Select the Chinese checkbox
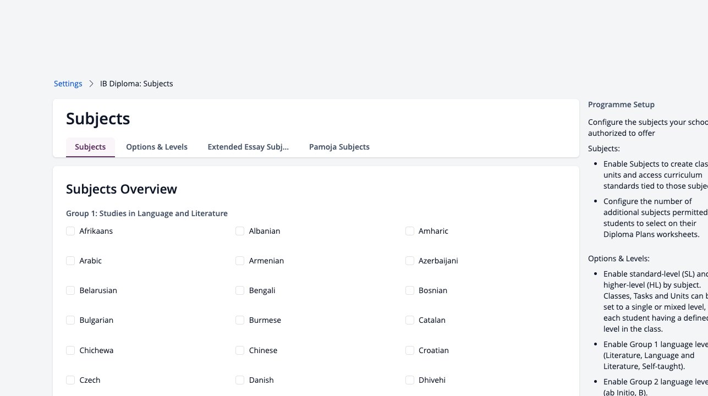The image size is (708, 396). click(240, 350)
